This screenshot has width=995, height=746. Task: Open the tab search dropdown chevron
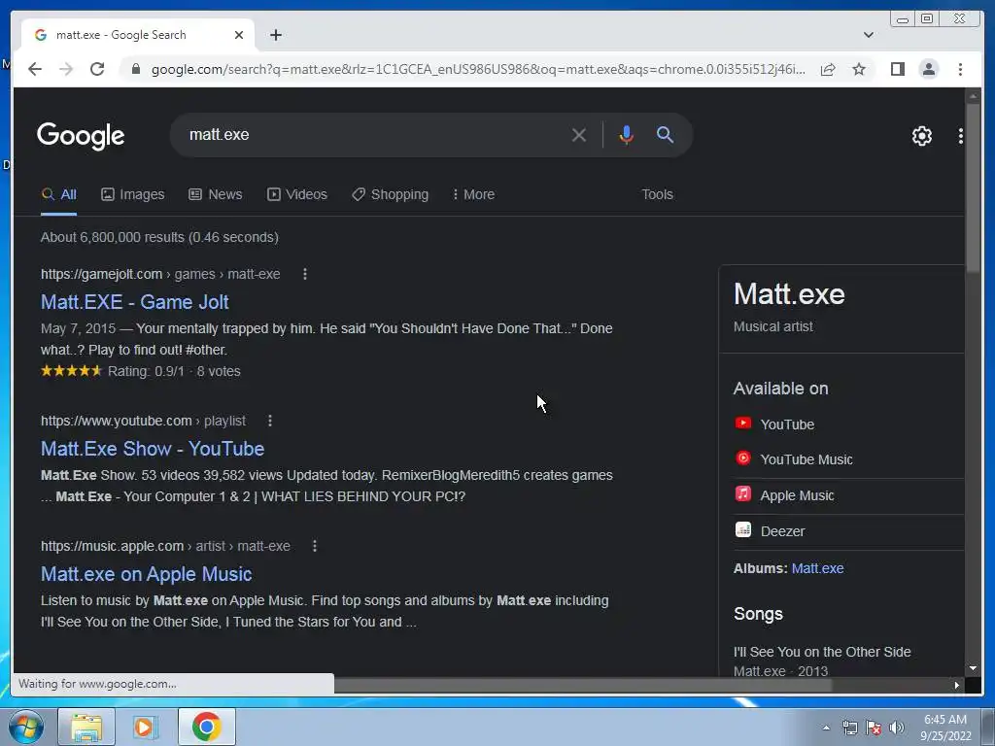(x=868, y=35)
